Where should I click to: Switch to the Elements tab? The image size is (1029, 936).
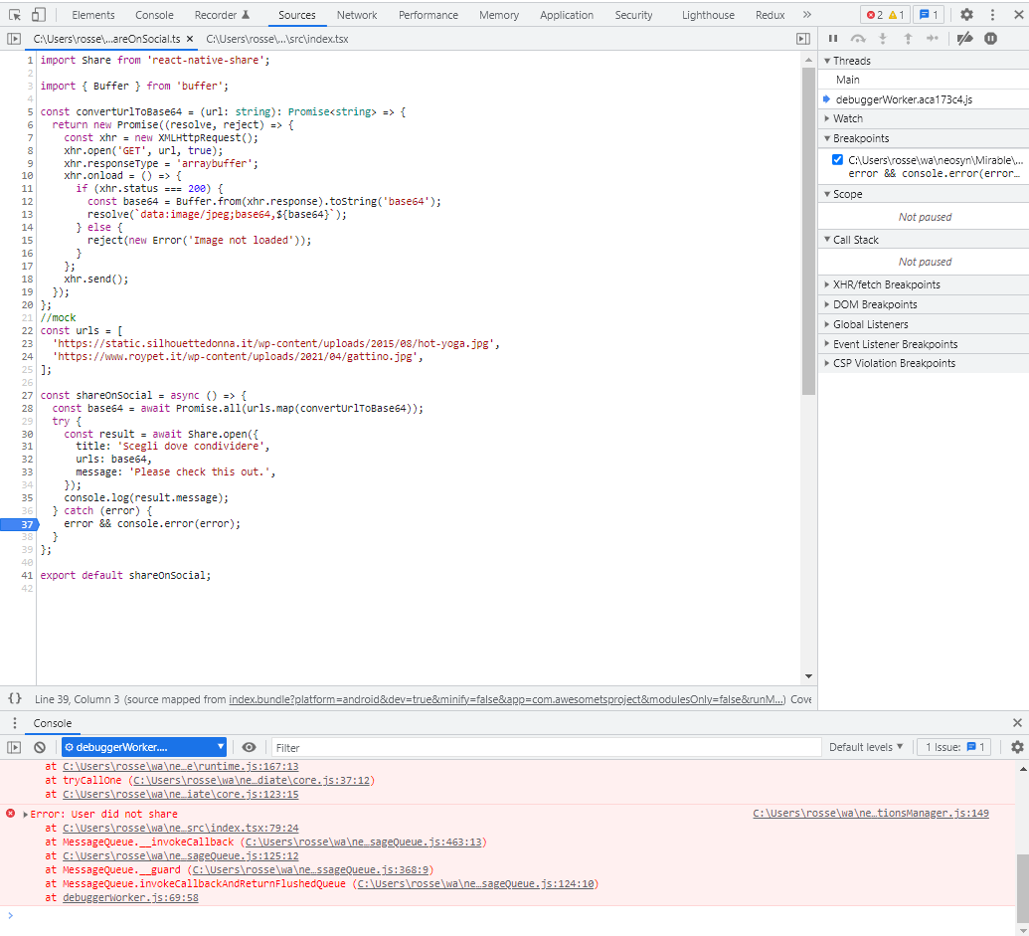(93, 15)
